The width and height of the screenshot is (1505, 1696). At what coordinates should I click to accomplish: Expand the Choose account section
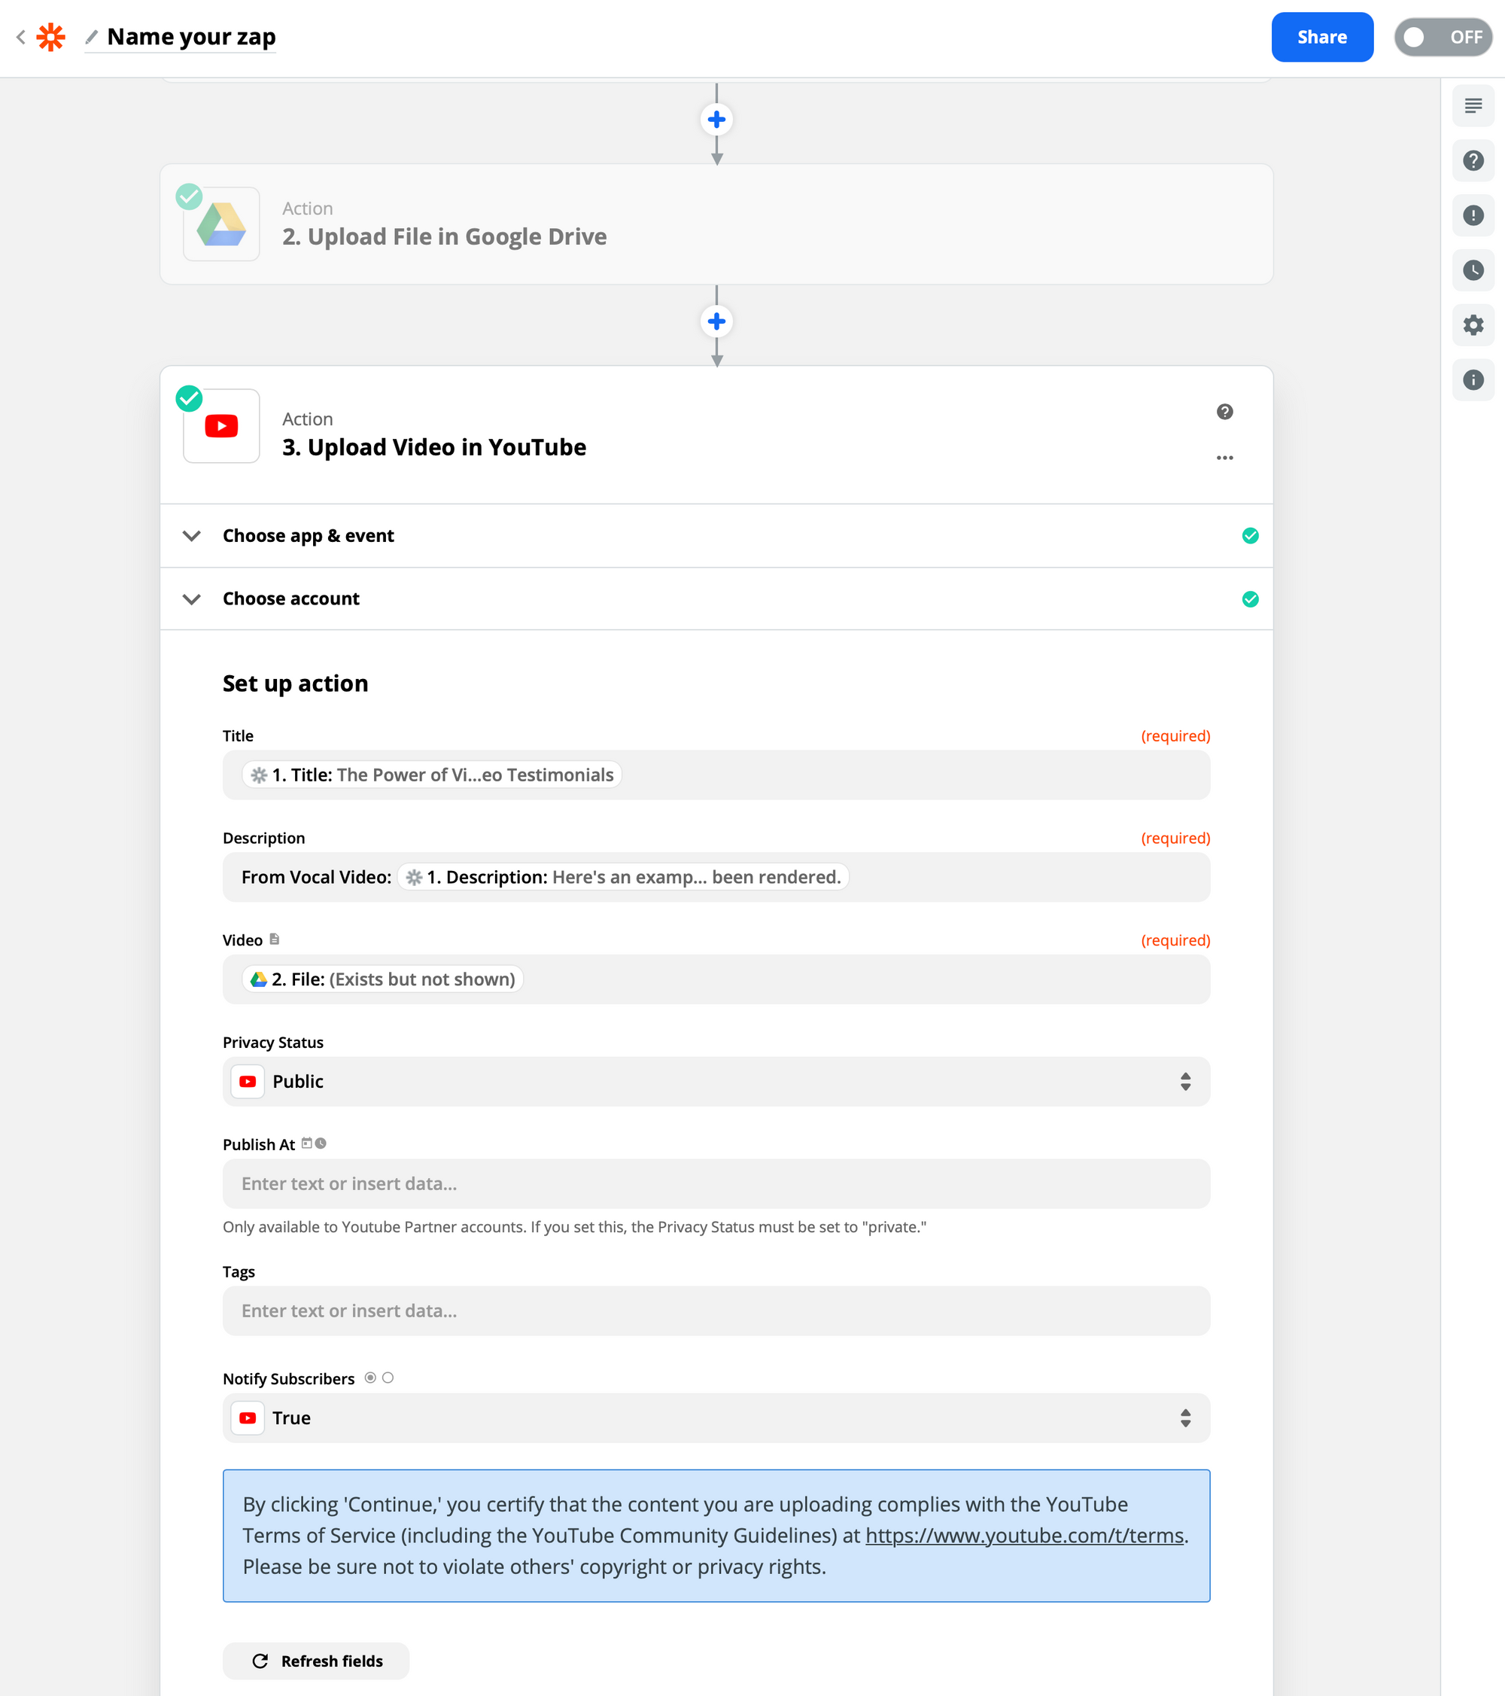pyautogui.click(x=290, y=599)
